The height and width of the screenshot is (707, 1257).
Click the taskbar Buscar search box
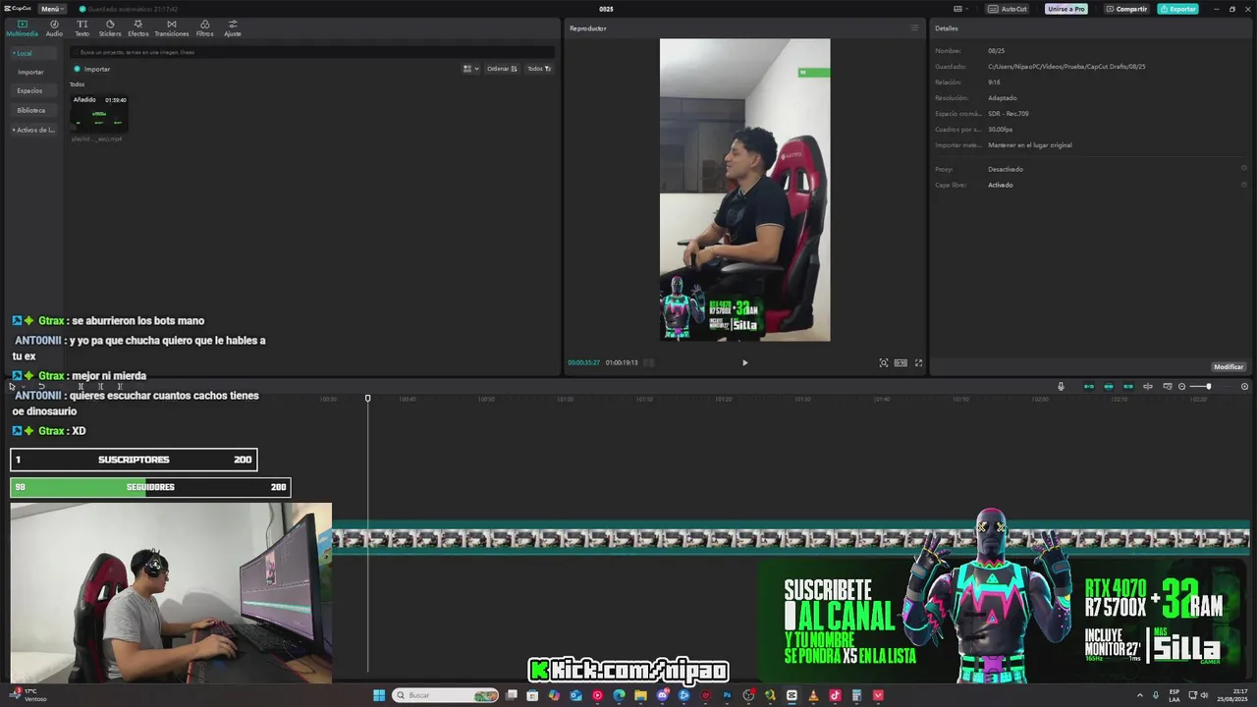point(447,695)
